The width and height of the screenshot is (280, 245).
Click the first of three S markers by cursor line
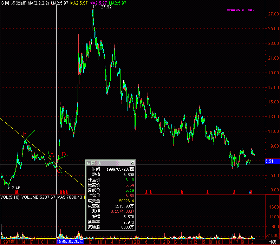pyautogui.click(x=61, y=192)
